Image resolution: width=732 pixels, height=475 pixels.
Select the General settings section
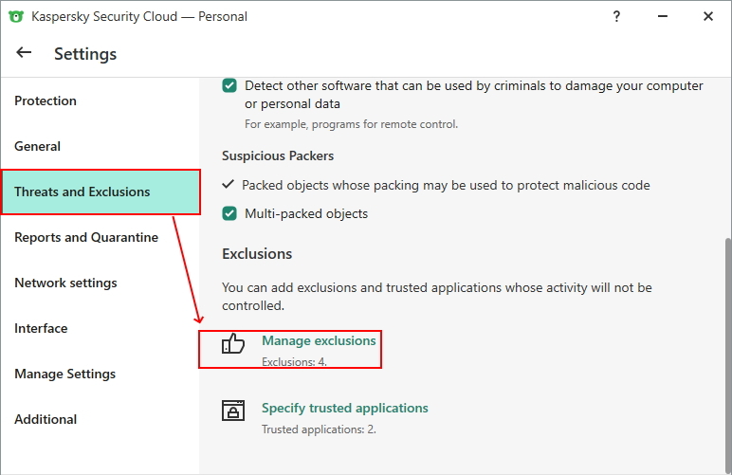click(x=37, y=146)
